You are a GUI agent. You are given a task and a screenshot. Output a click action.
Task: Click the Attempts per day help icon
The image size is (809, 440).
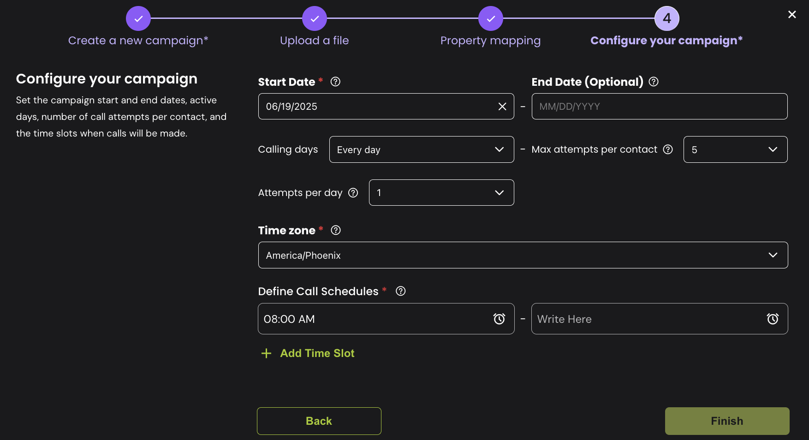pyautogui.click(x=353, y=193)
